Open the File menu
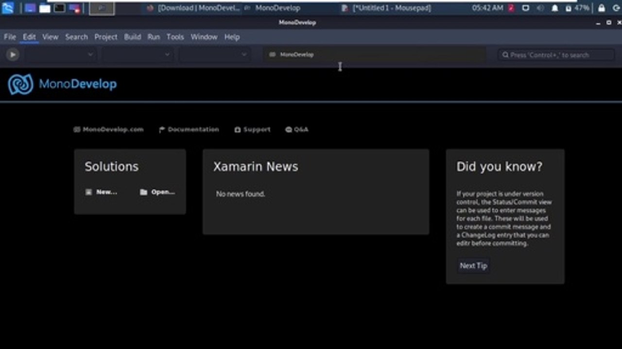This screenshot has height=349, width=622. pos(10,37)
